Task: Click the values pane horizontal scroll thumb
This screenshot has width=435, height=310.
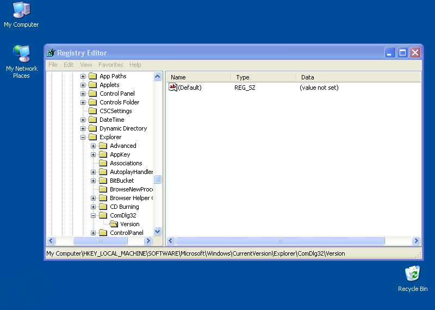Action: tap(280, 240)
